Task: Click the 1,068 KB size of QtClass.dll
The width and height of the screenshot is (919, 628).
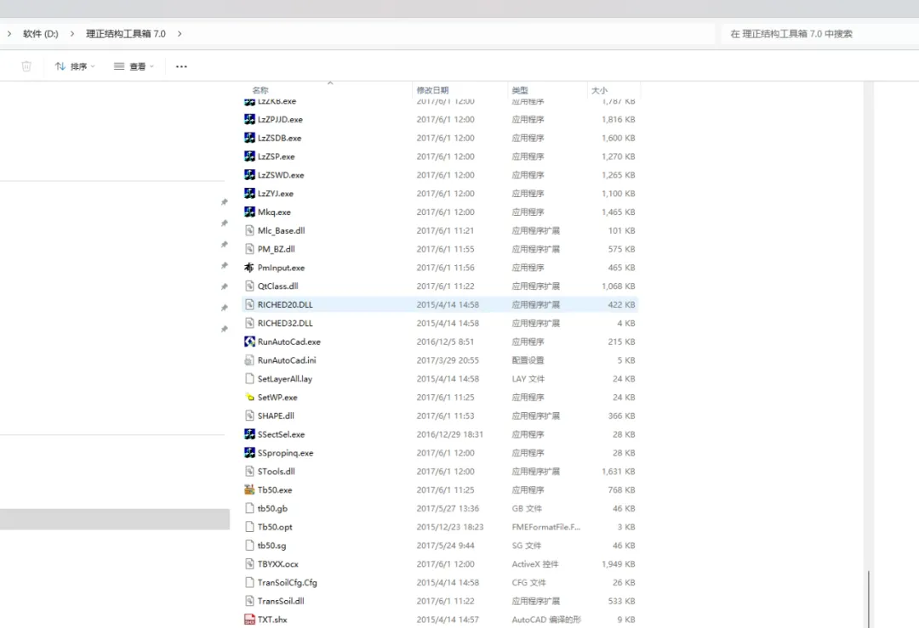Action: 619,286
